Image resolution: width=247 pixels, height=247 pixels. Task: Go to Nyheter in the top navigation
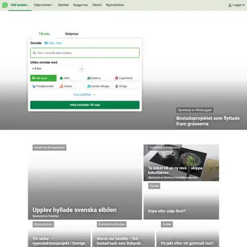click(64, 5)
